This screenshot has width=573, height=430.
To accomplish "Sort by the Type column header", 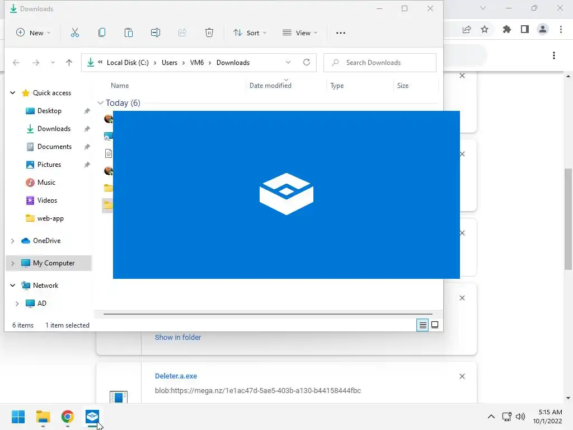I will (337, 86).
